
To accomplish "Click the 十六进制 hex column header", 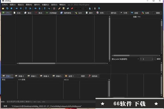I will click(22, 80).
